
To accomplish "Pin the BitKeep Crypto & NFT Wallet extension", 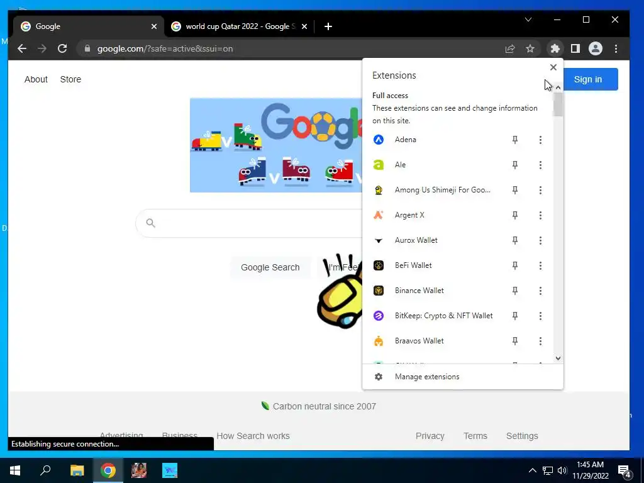I will point(514,316).
